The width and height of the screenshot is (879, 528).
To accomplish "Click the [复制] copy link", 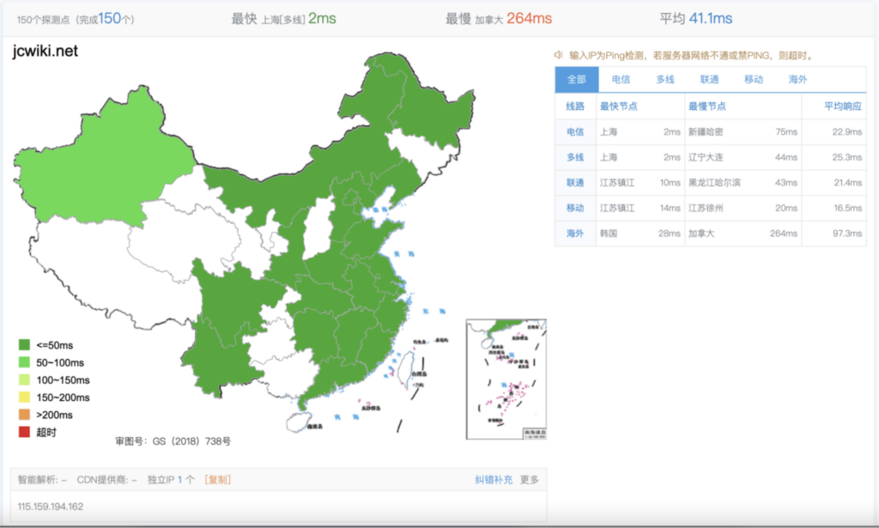I will (x=217, y=480).
